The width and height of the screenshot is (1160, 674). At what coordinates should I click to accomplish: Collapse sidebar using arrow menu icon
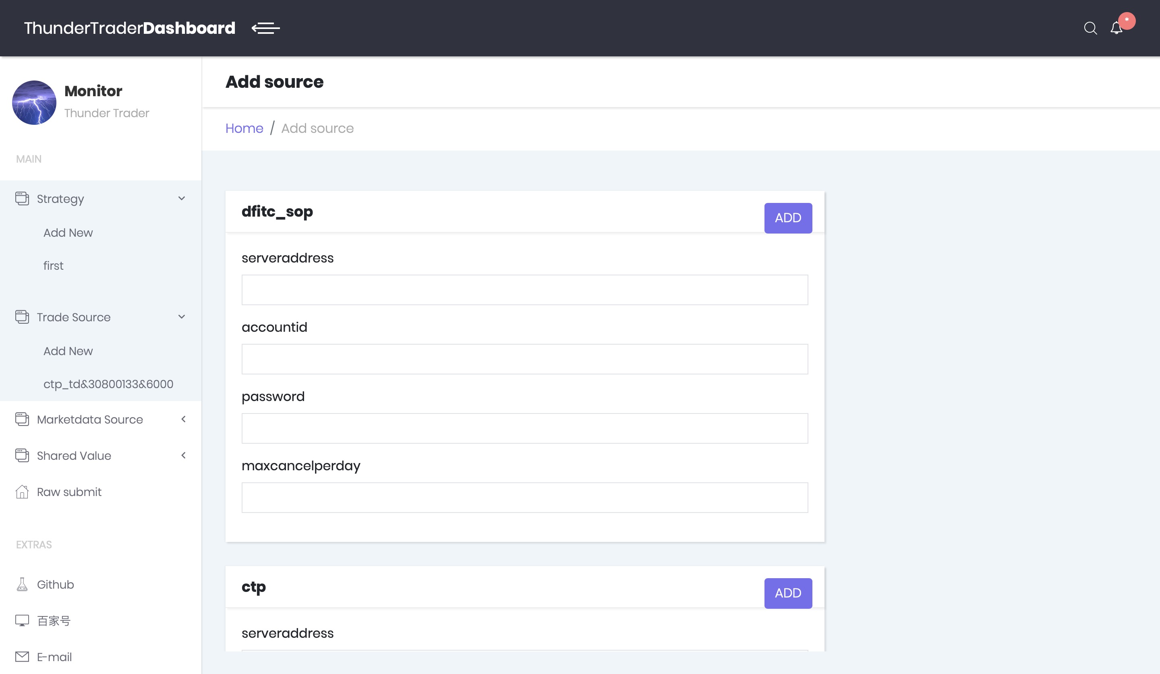point(265,28)
